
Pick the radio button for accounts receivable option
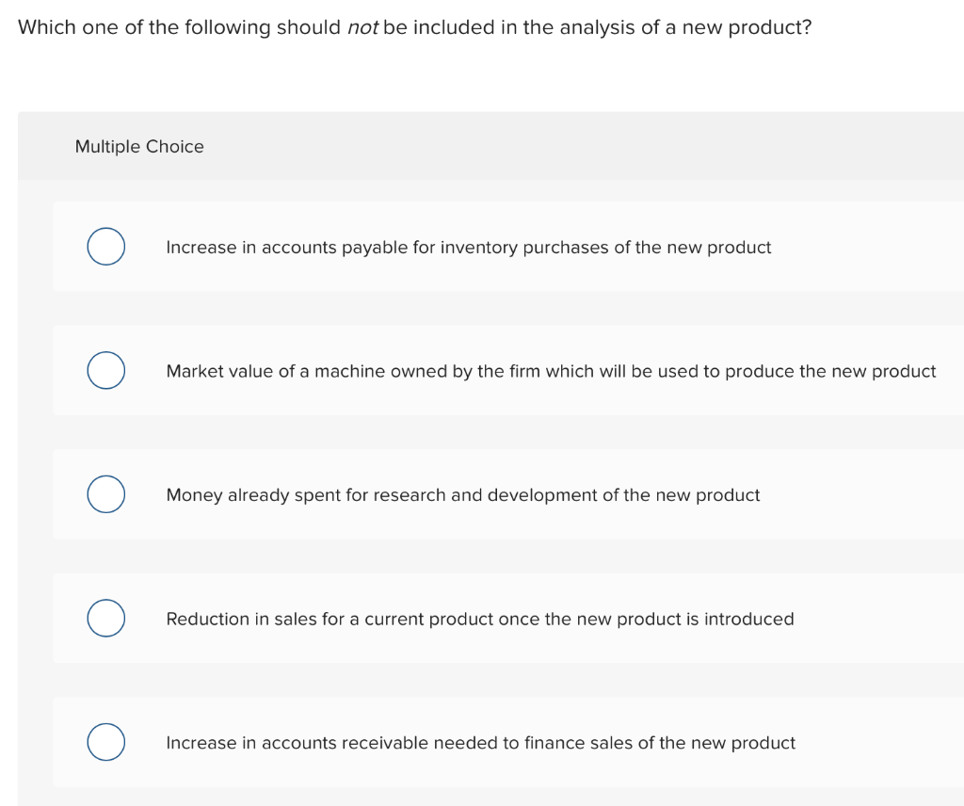[x=105, y=742]
